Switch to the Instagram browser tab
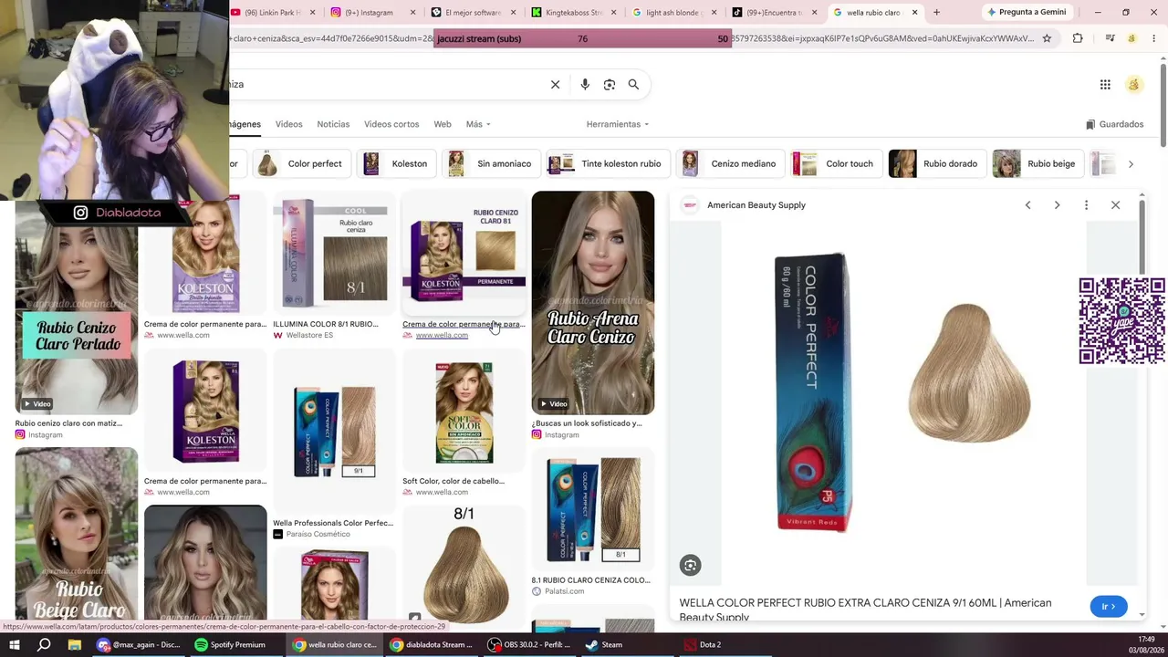 pos(372,13)
